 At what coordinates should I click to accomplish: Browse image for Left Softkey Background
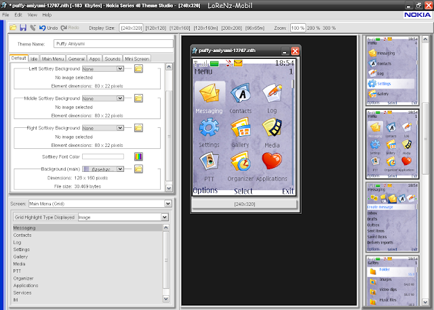(x=138, y=68)
